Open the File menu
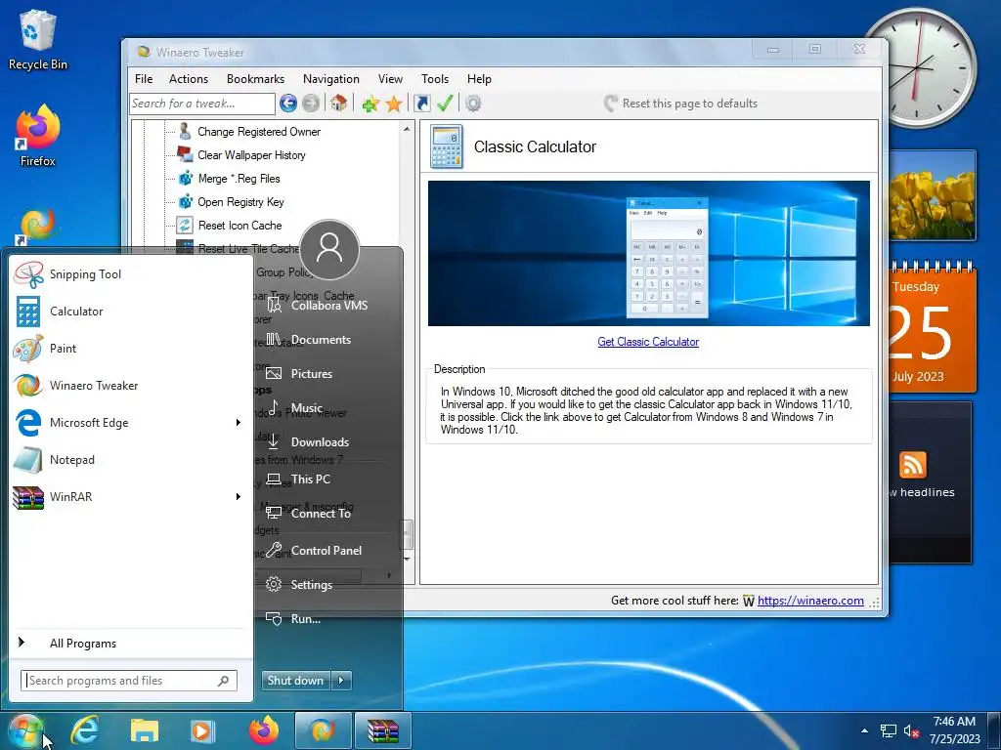This screenshot has height=750, width=1001. [x=144, y=79]
